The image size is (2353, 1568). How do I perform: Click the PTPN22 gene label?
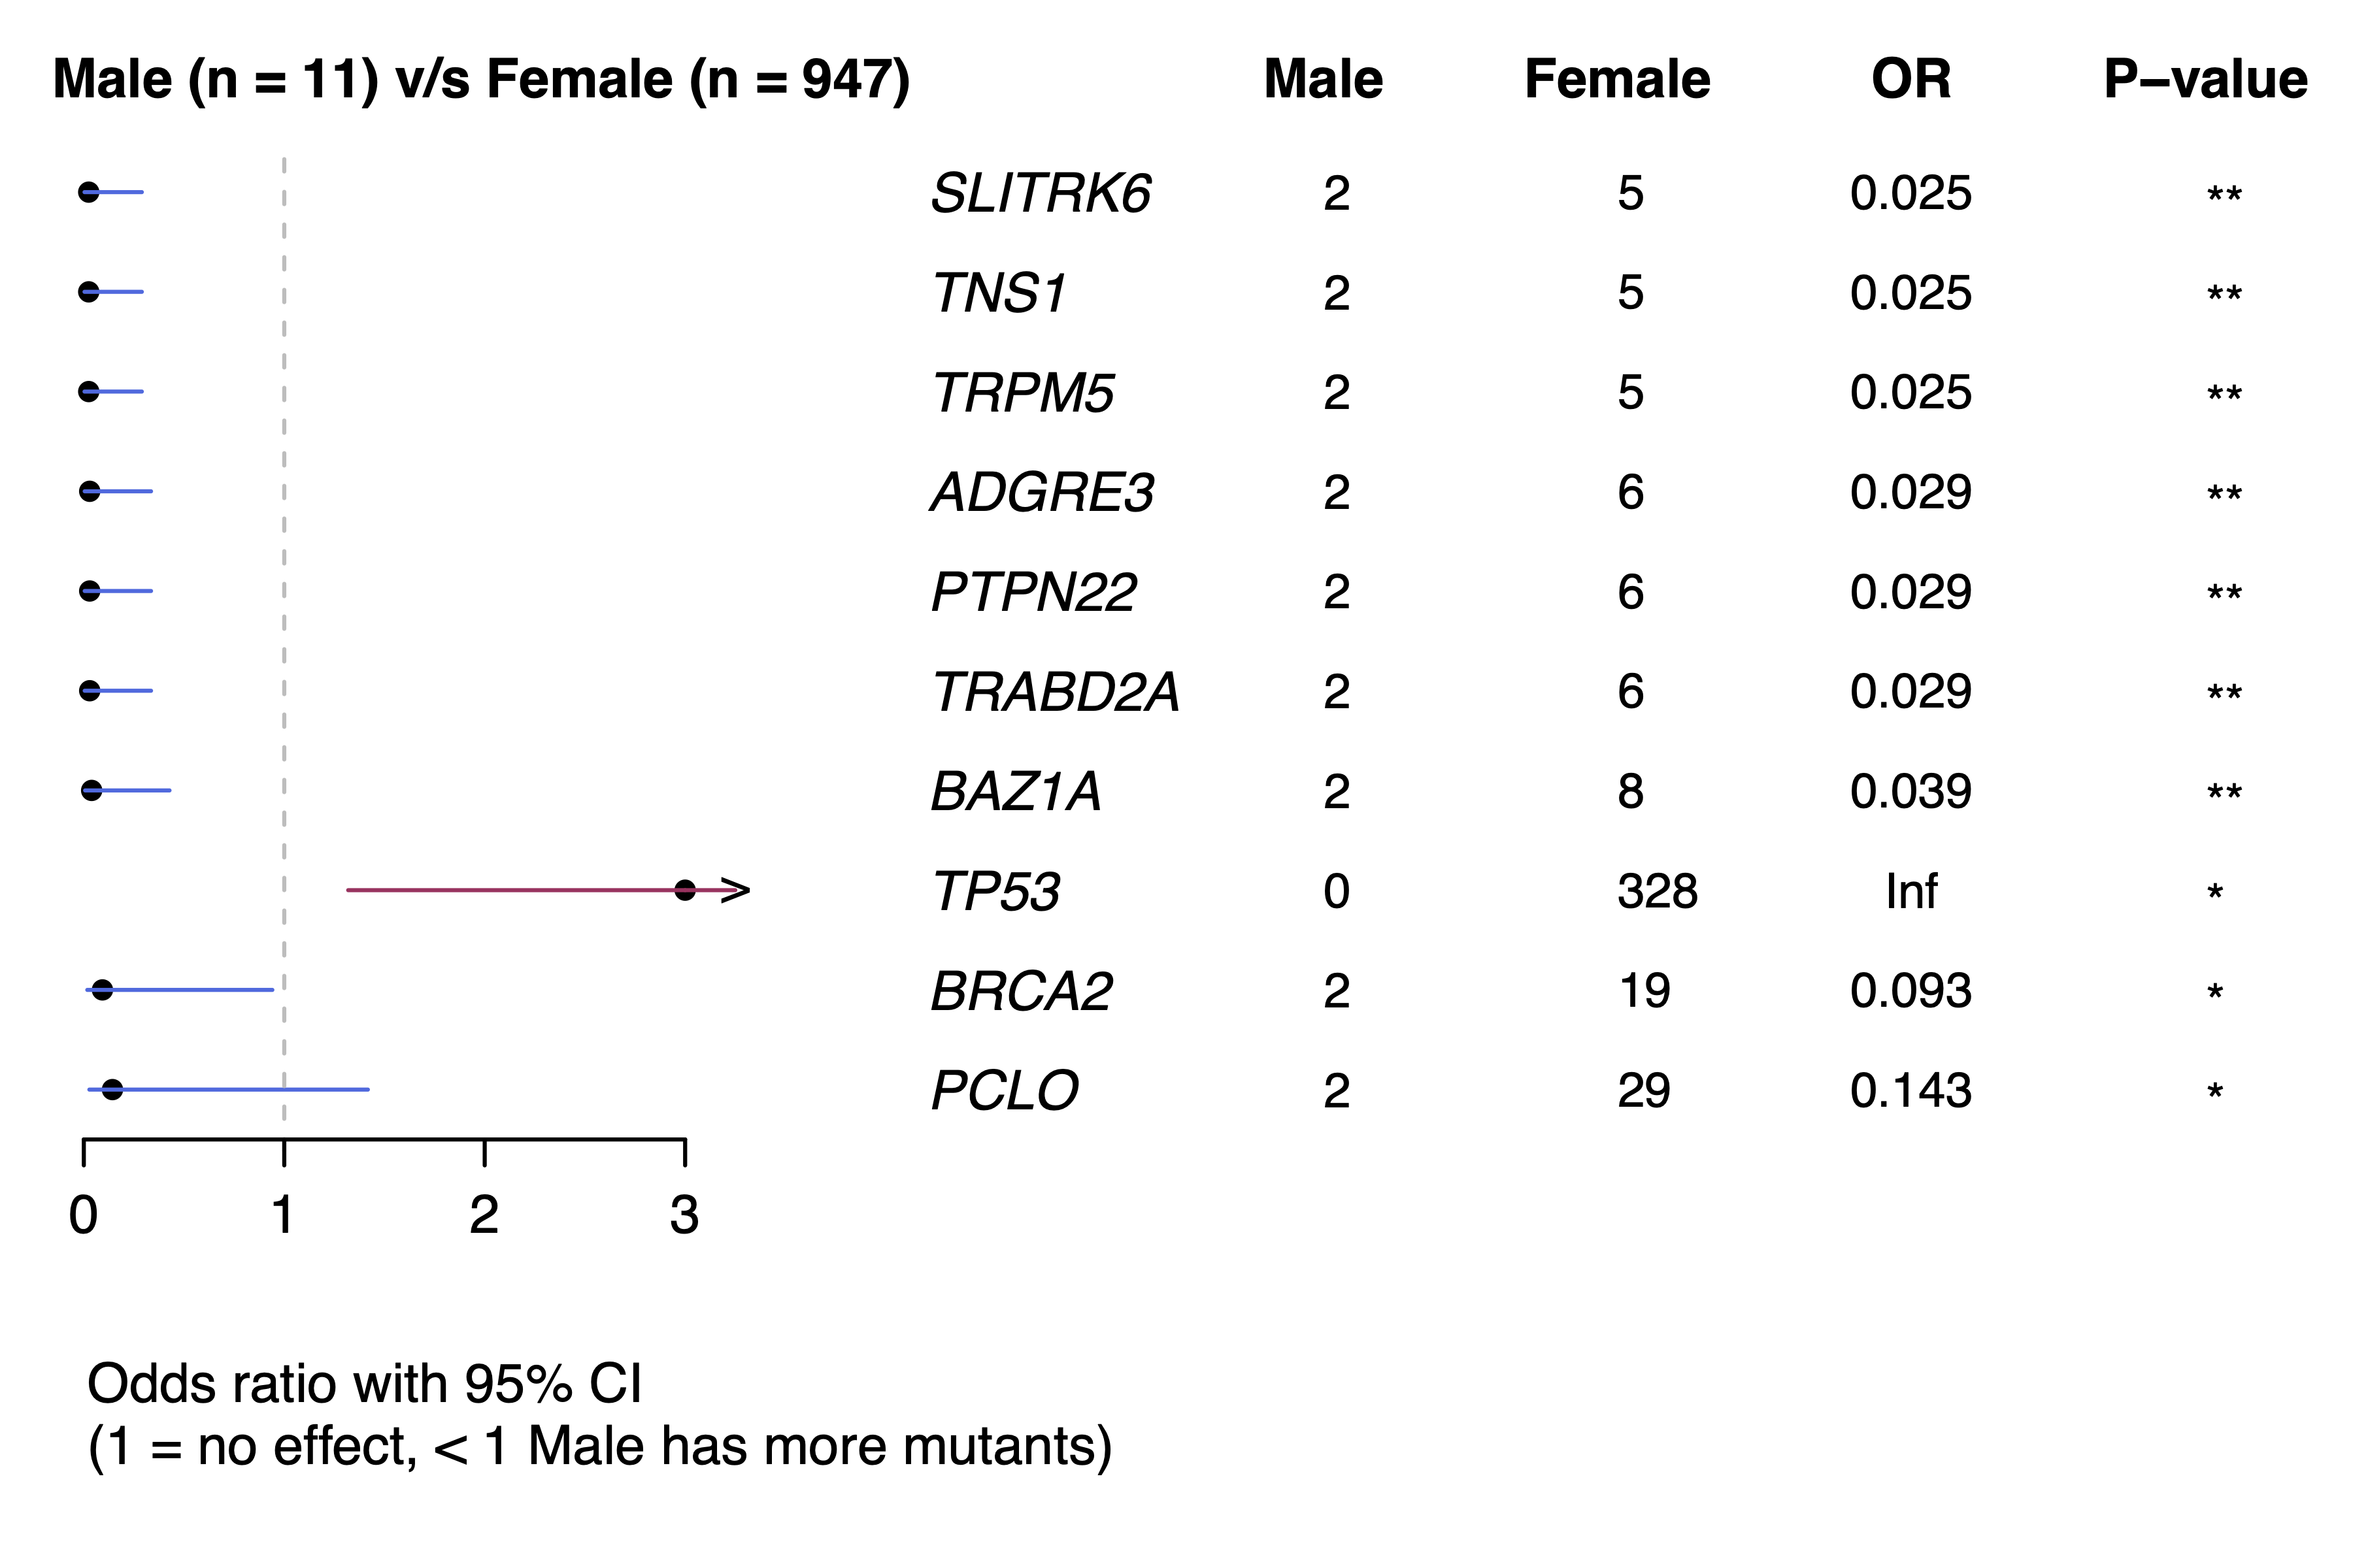[1033, 592]
